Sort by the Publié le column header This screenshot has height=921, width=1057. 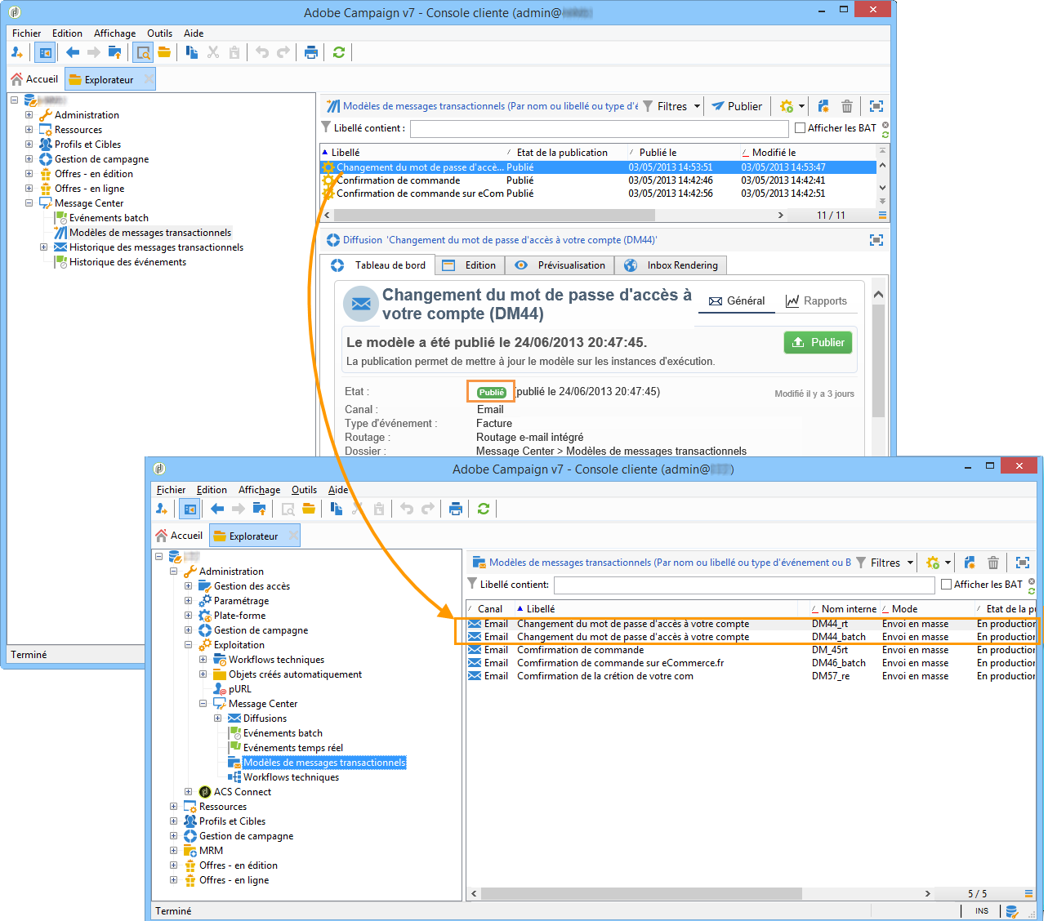(x=683, y=153)
